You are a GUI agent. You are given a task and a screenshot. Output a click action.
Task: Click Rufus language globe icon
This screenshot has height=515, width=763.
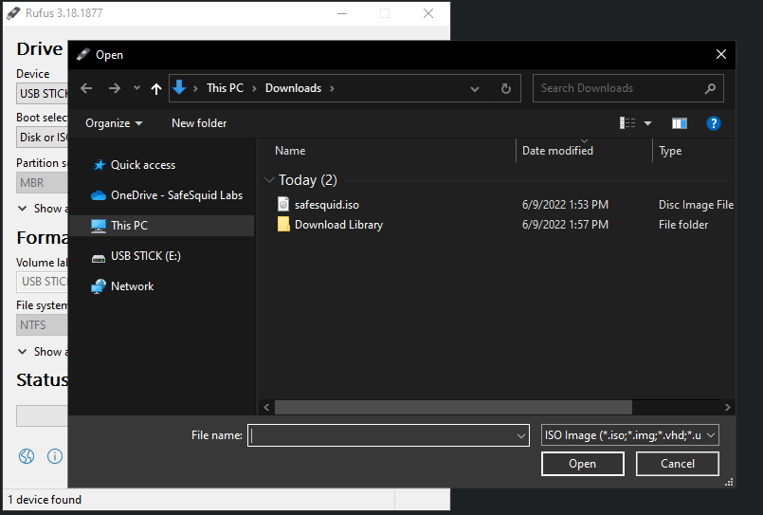[27, 456]
